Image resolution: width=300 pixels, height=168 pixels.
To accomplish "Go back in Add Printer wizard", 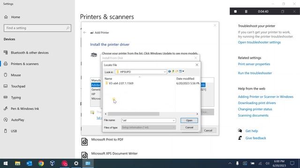I will click(x=85, y=33).
